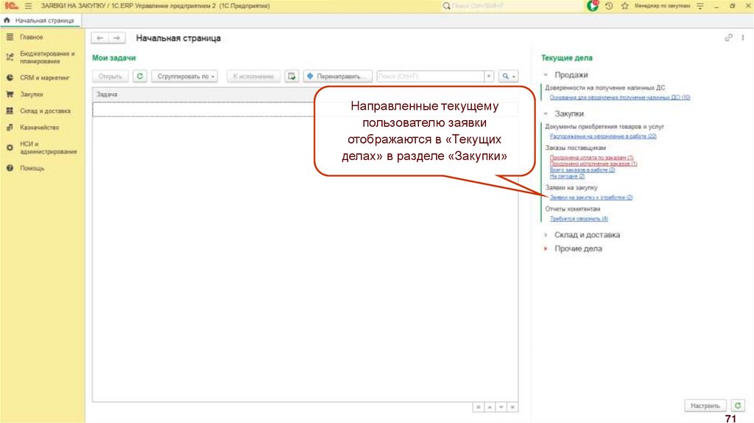Open Распоряжения на оформление в работе link
The width and height of the screenshot is (754, 423).
coord(603,136)
